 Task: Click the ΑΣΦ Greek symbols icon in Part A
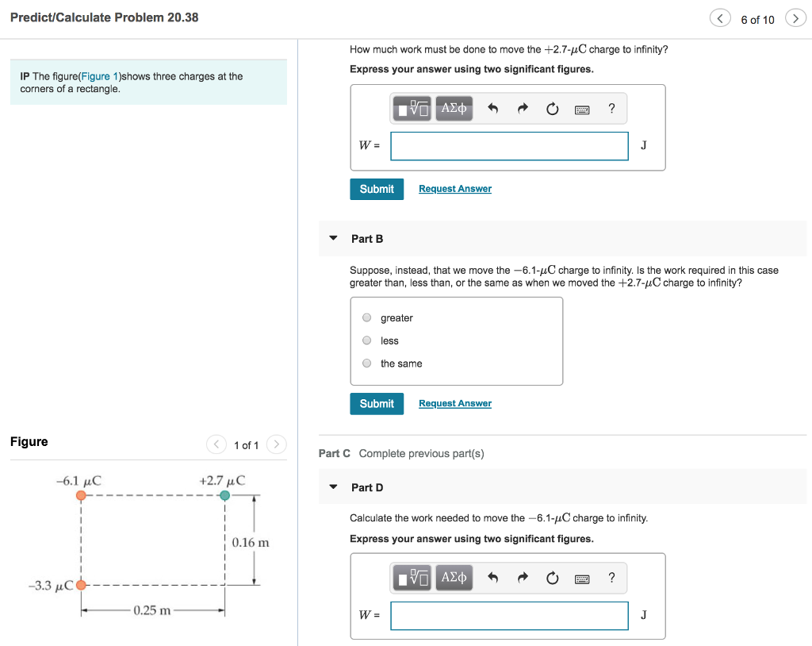[x=453, y=110]
